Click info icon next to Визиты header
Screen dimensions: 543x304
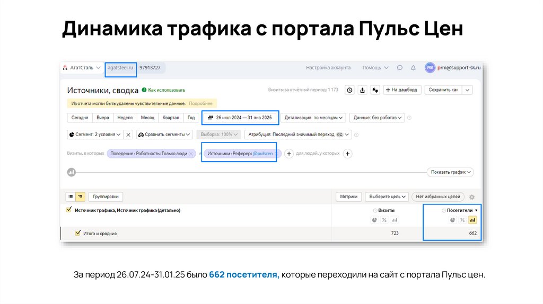point(375,210)
